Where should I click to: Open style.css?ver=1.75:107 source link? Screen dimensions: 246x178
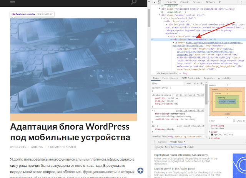coord(190,110)
